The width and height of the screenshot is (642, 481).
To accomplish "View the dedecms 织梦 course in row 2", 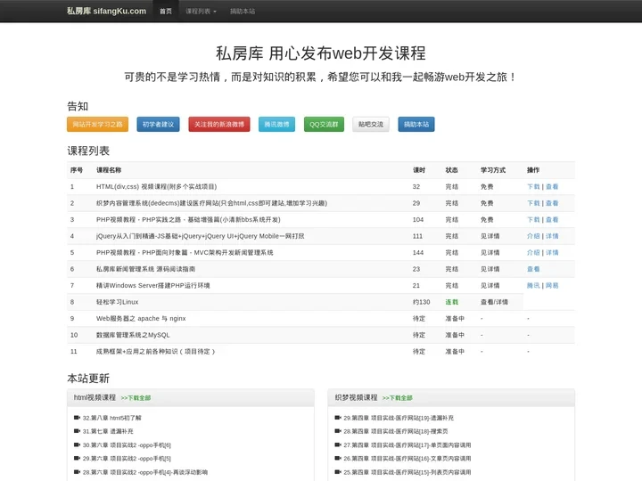I will (x=552, y=203).
